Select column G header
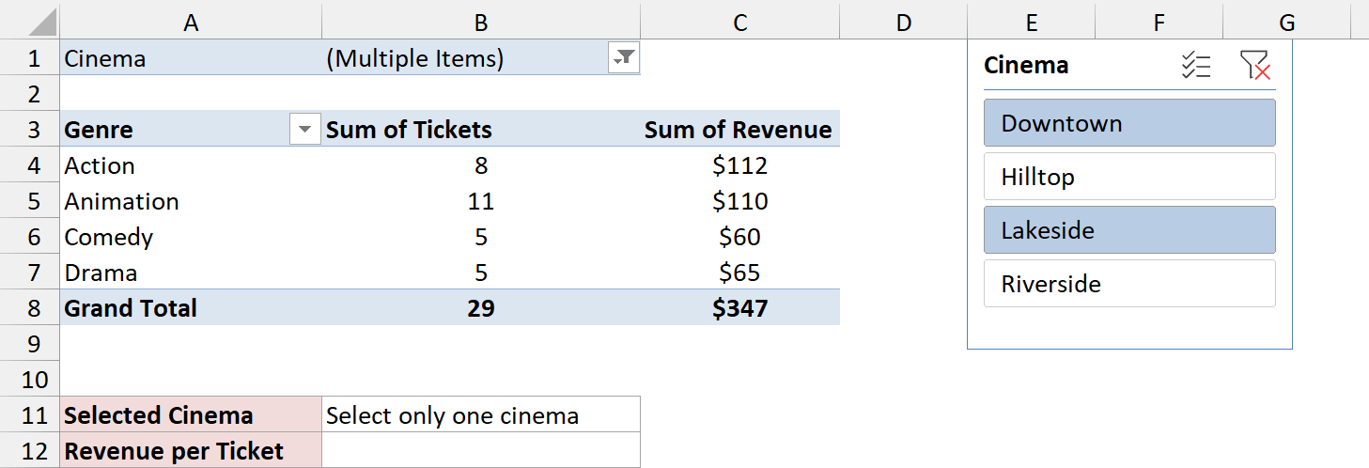The image size is (1369, 468). (x=1287, y=23)
